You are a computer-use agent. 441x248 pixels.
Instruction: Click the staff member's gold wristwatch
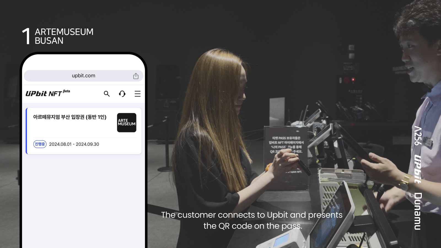click(x=405, y=182)
